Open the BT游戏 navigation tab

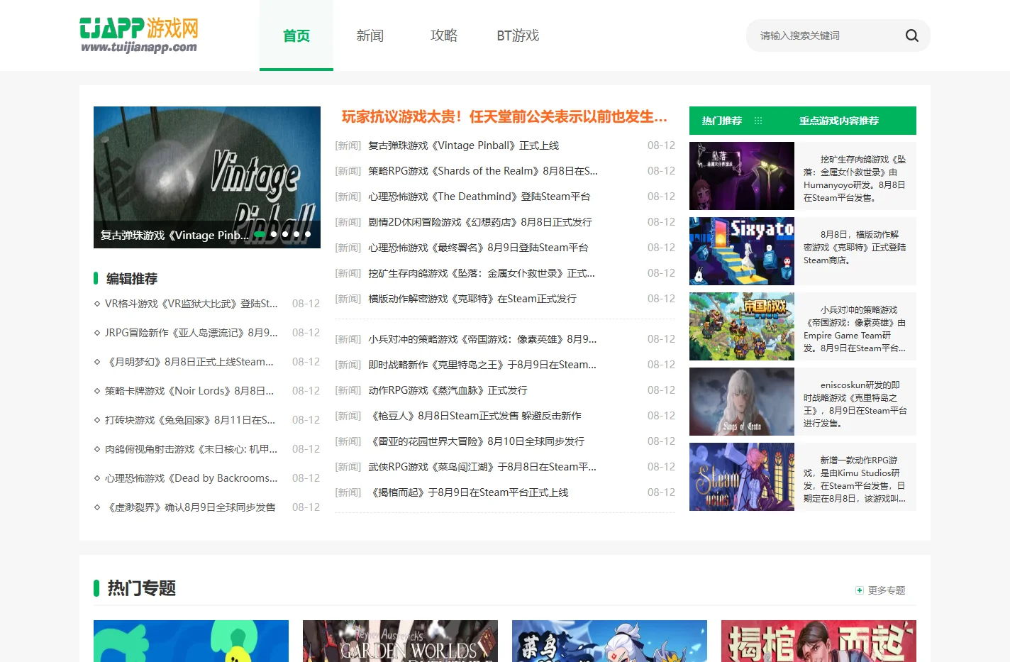pos(518,35)
